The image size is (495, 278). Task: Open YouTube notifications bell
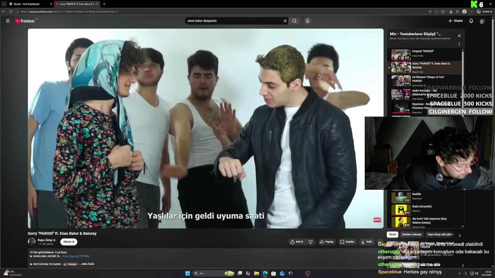pyautogui.click(x=471, y=21)
